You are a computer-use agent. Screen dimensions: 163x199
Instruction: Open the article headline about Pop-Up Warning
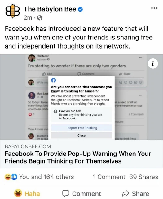[78, 157]
